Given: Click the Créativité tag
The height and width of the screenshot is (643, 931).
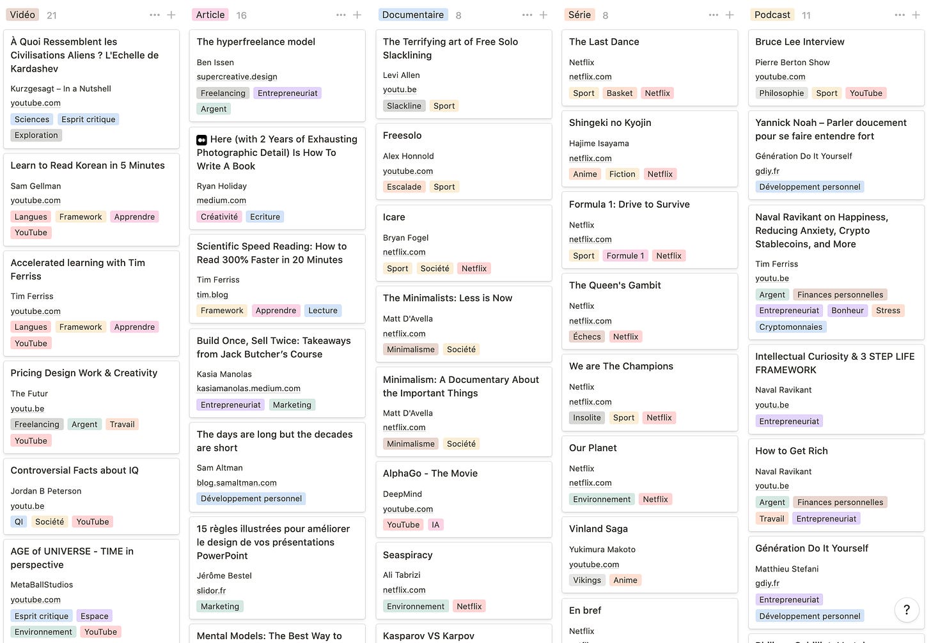Looking at the screenshot, I should pyautogui.click(x=219, y=217).
